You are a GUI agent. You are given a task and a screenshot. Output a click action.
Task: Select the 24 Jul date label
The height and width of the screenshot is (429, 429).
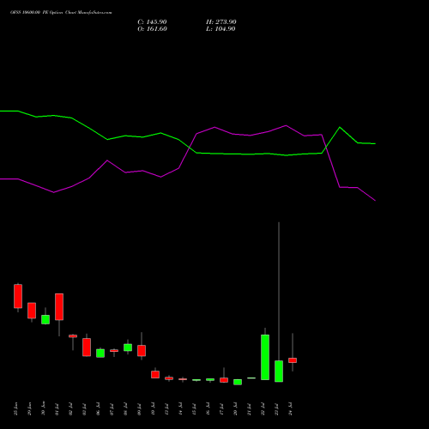[291, 409]
